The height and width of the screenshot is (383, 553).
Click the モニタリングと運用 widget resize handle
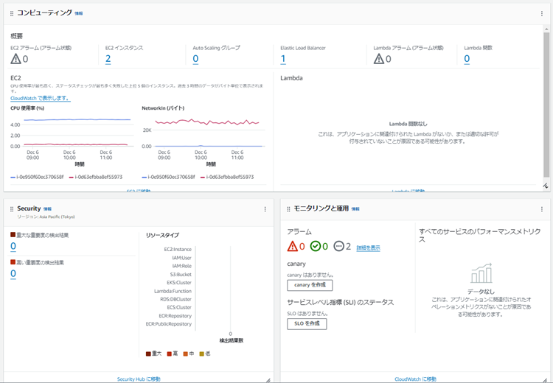click(x=545, y=379)
